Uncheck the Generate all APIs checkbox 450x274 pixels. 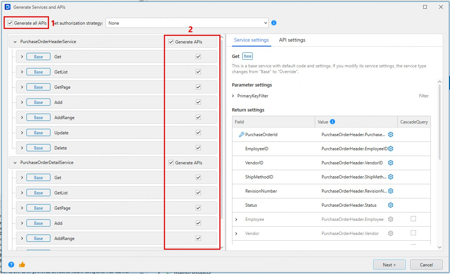(x=10, y=23)
